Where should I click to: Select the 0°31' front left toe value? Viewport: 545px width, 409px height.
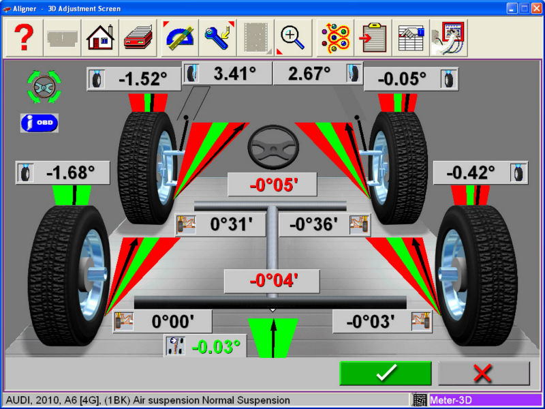point(233,225)
